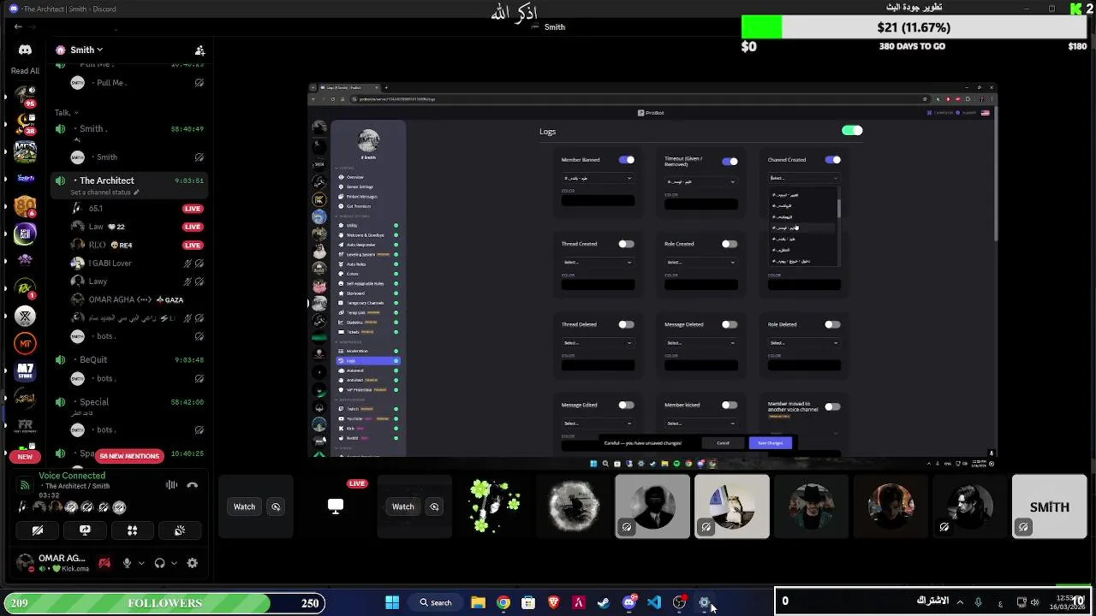Open Discord user settings gear
The image size is (1096, 616).
(x=193, y=563)
